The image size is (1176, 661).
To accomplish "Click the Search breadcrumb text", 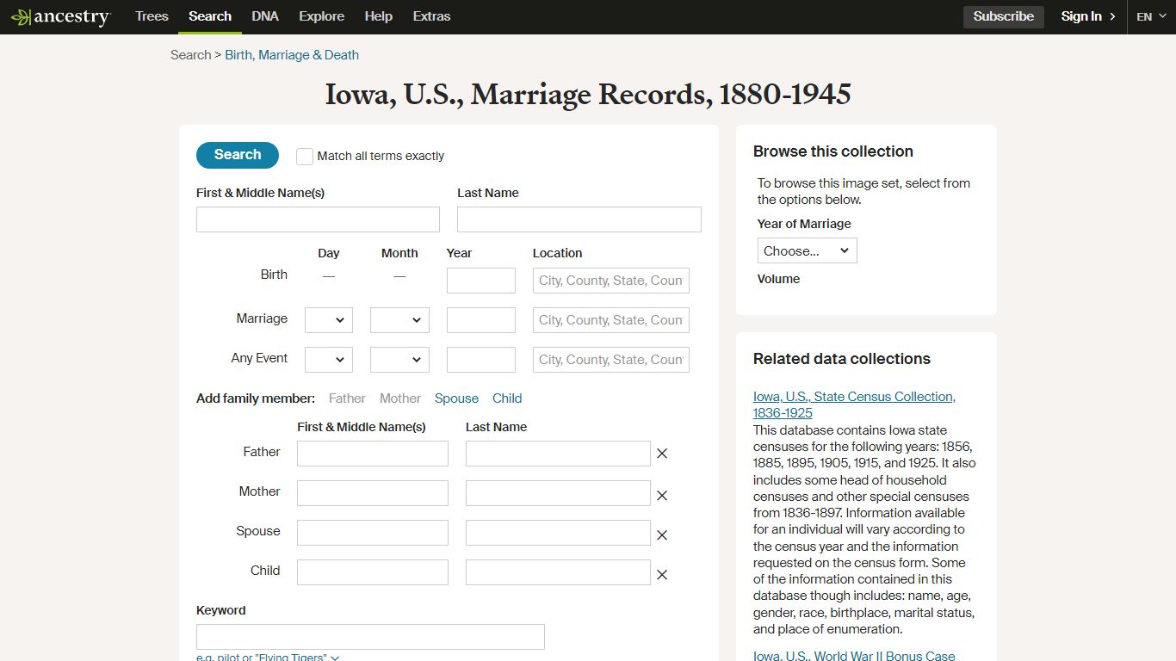I will point(190,55).
